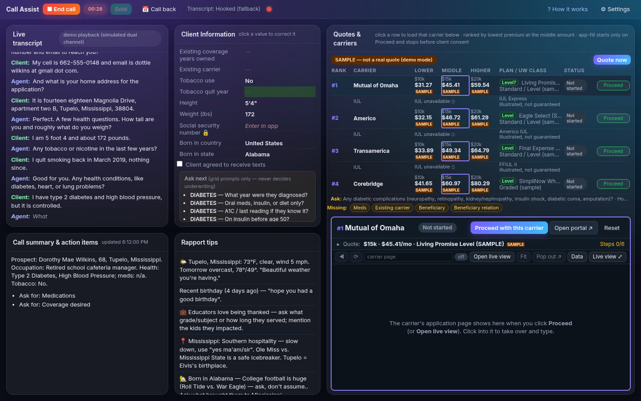Viewport: 641px width, 401px height.
Task: Pop out the carrier page
Action: click(x=549, y=257)
